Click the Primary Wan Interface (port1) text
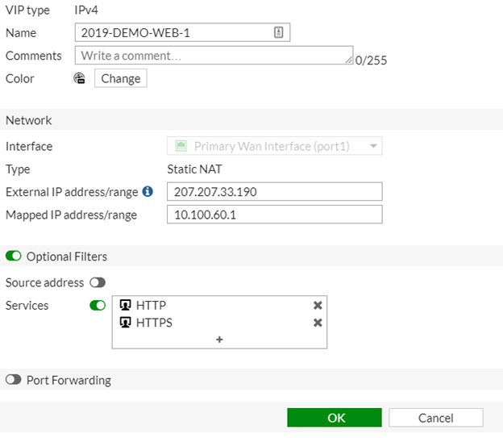 [272, 147]
